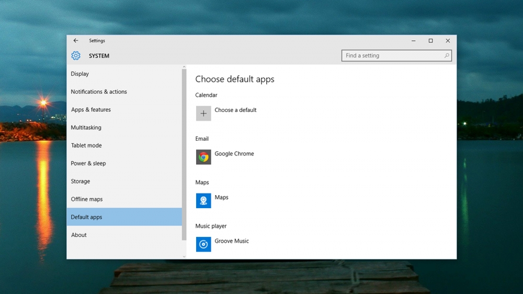Close the Settings window
523x294 pixels.
448,41
